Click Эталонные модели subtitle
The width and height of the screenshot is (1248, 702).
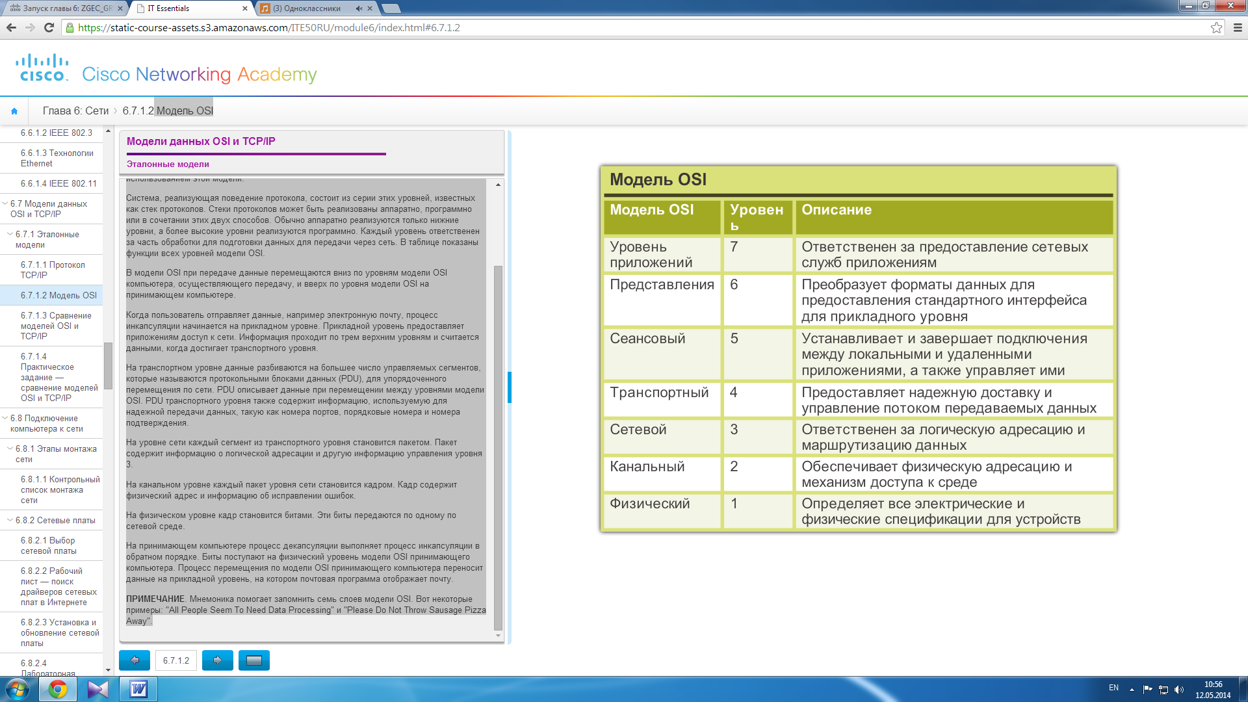168,164
